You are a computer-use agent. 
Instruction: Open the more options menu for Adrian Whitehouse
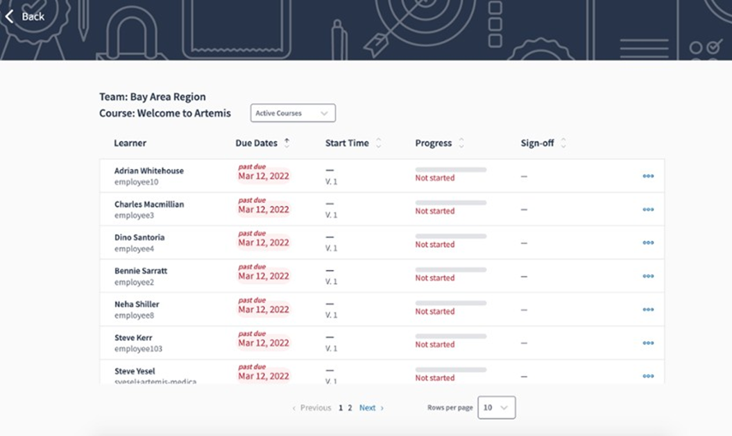tap(647, 176)
